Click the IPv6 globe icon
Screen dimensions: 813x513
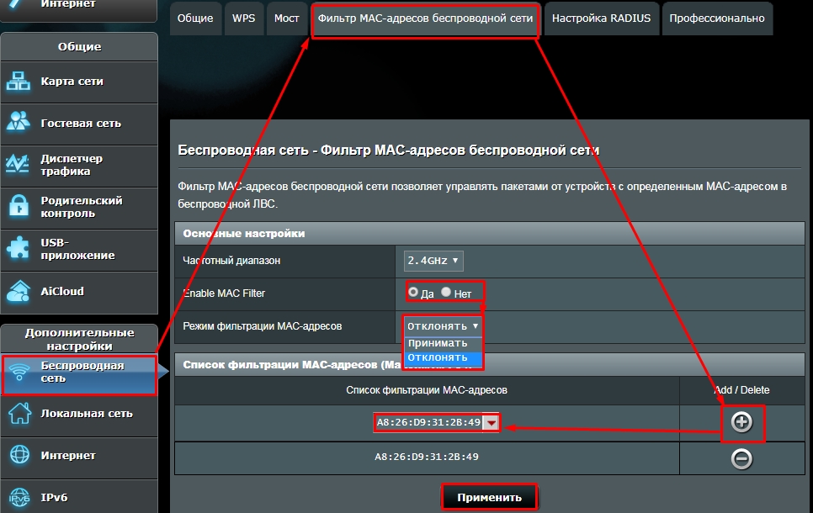(19, 498)
